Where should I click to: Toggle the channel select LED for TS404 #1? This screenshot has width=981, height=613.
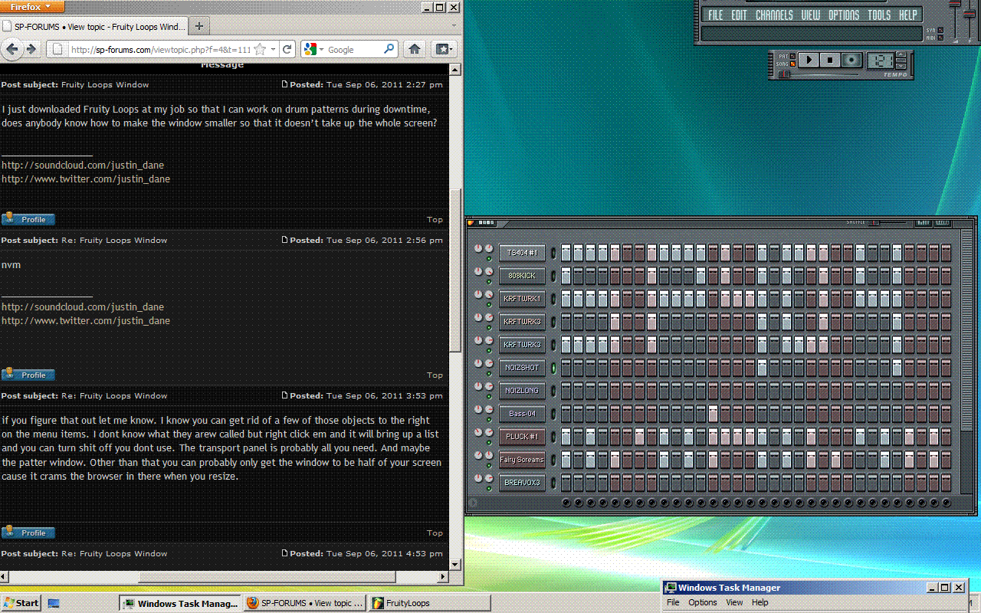pyautogui.click(x=553, y=253)
